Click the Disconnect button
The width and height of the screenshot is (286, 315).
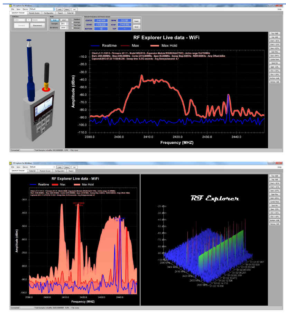(37, 26)
